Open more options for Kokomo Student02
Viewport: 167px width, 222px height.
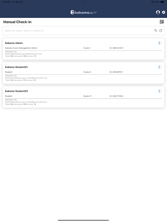pyautogui.click(x=159, y=91)
